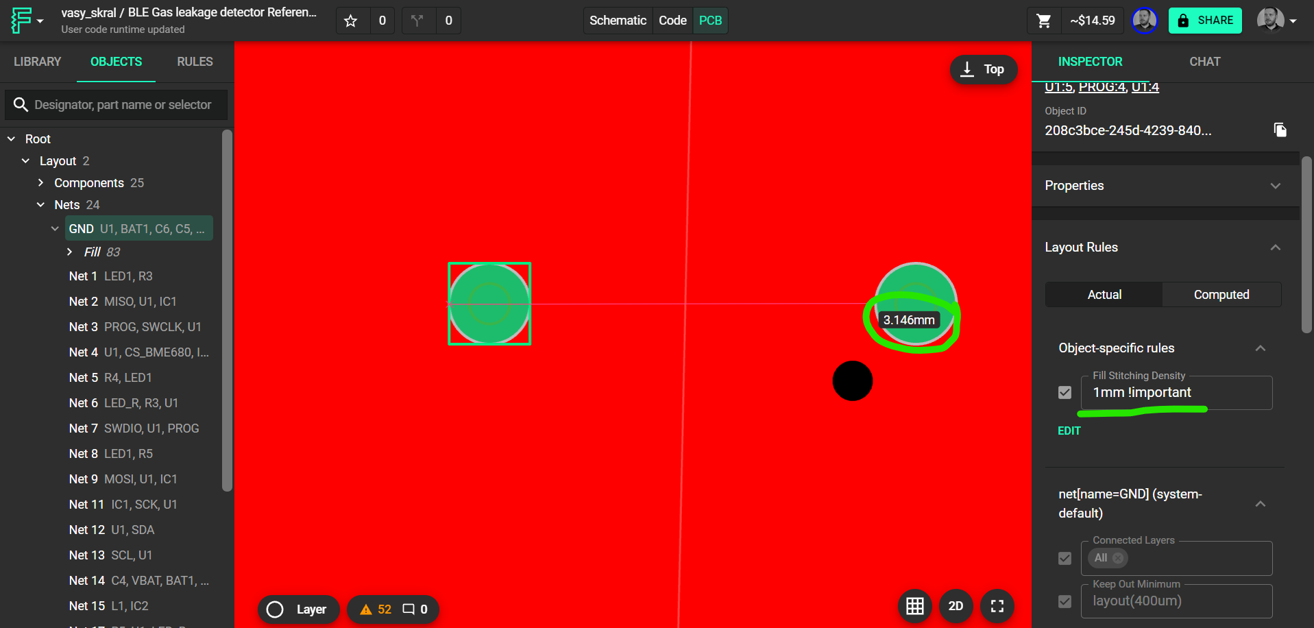
Task: Open the Flux logo main menu
Action: [x=26, y=21]
